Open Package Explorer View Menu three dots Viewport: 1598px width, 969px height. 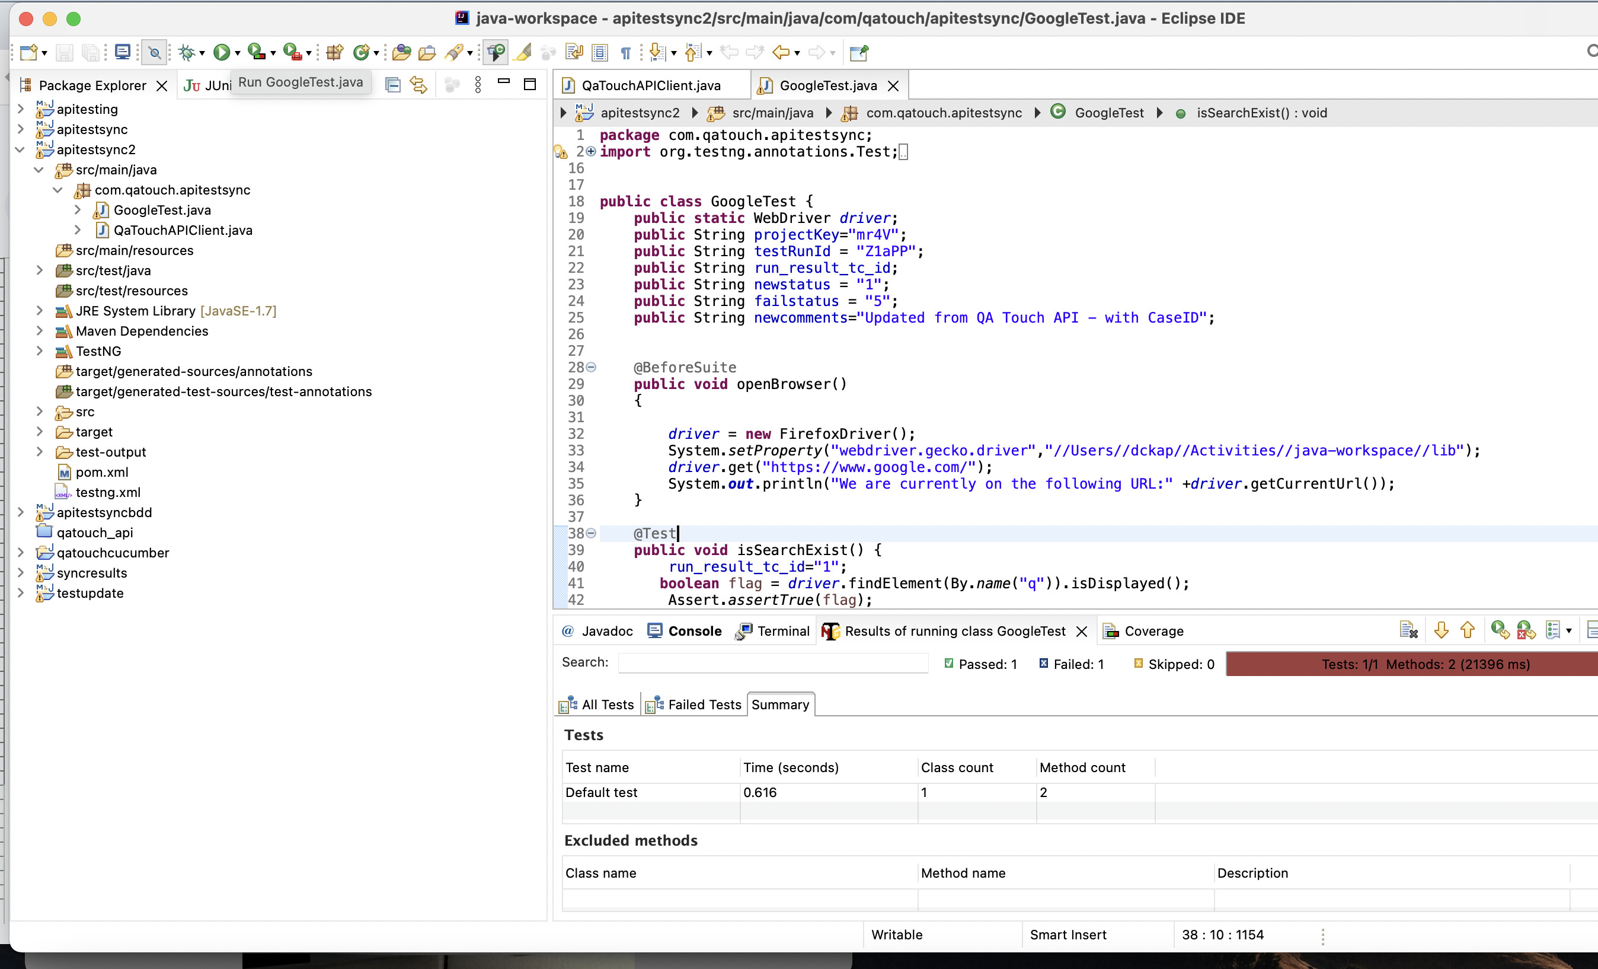click(x=478, y=85)
